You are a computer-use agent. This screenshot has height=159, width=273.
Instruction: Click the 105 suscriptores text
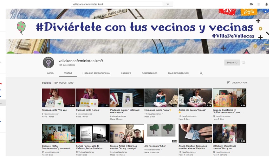point(67,65)
